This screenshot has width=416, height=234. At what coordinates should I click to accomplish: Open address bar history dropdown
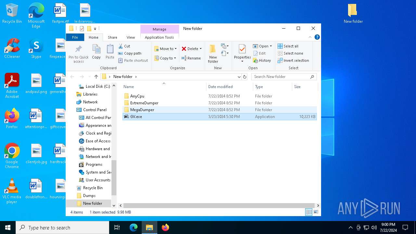pos(239,77)
